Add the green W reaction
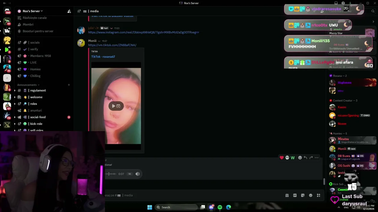Image resolution: width=378 pixels, height=212 pixels. pyautogui.click(x=293, y=158)
